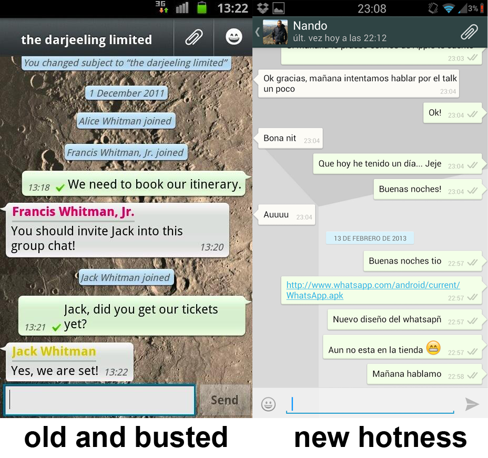The height and width of the screenshot is (458, 488).
Task: Tap the green battery icon in the status bar
Action: tap(202, 7)
